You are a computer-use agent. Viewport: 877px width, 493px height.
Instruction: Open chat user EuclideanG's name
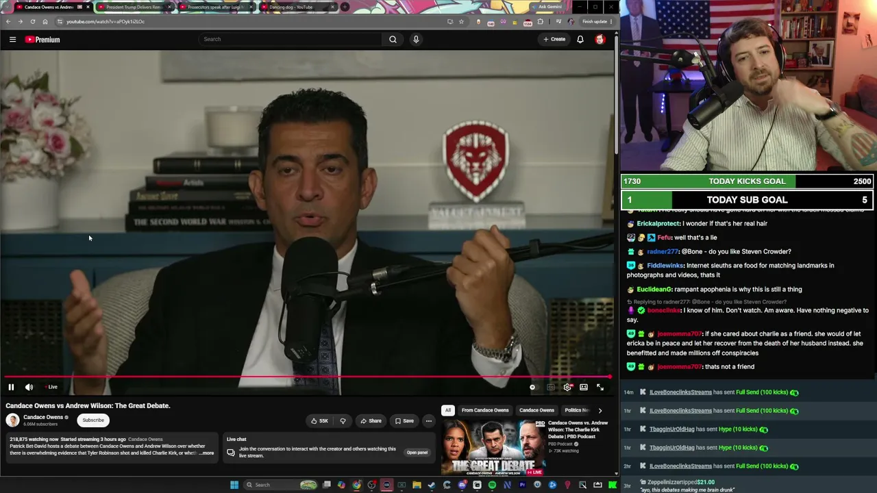click(654, 290)
